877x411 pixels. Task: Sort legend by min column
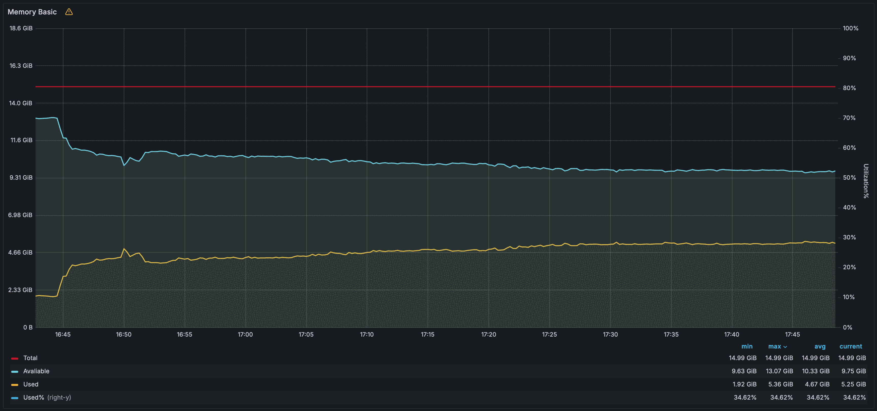tap(747, 346)
